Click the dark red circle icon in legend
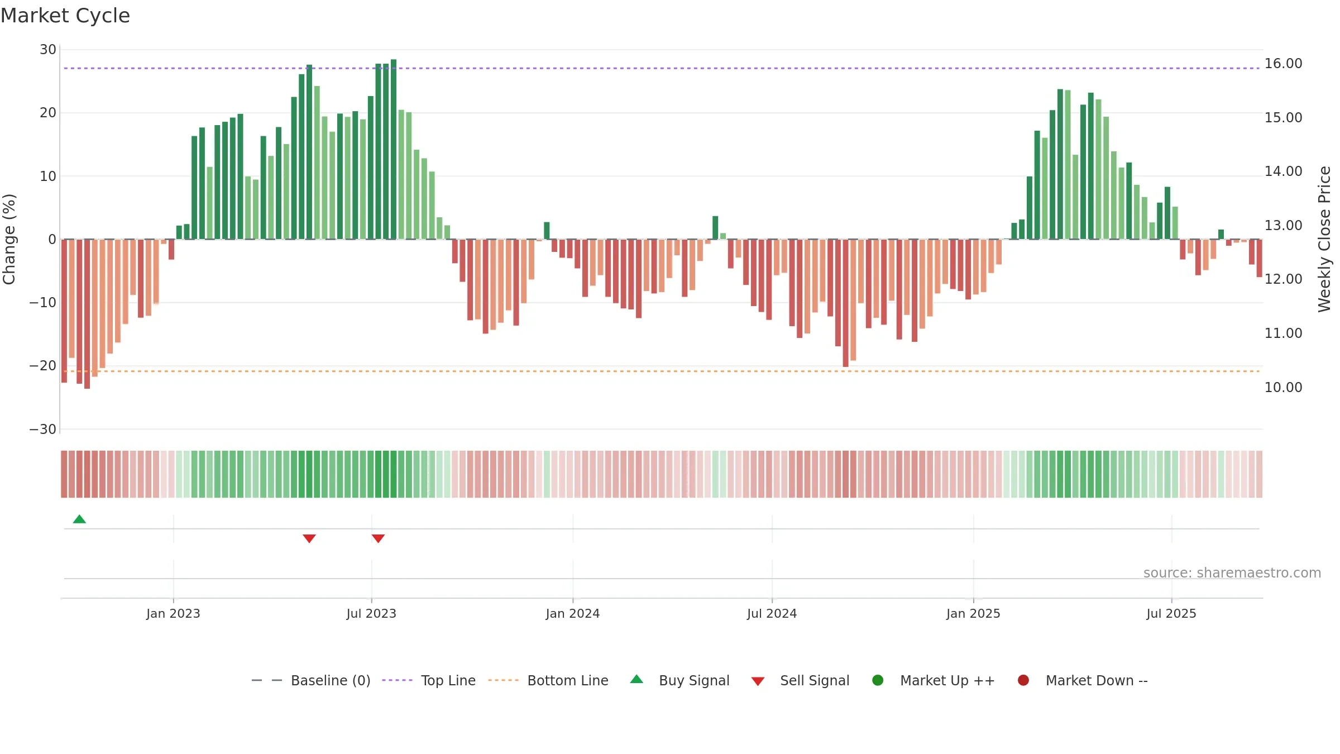Screen dimensions: 1340x754 click(x=1023, y=680)
